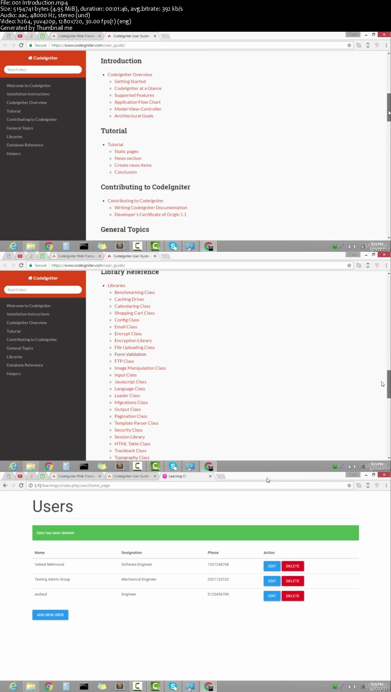Select Installation Instructions in the Introduction page sidebar

[x=28, y=94]
